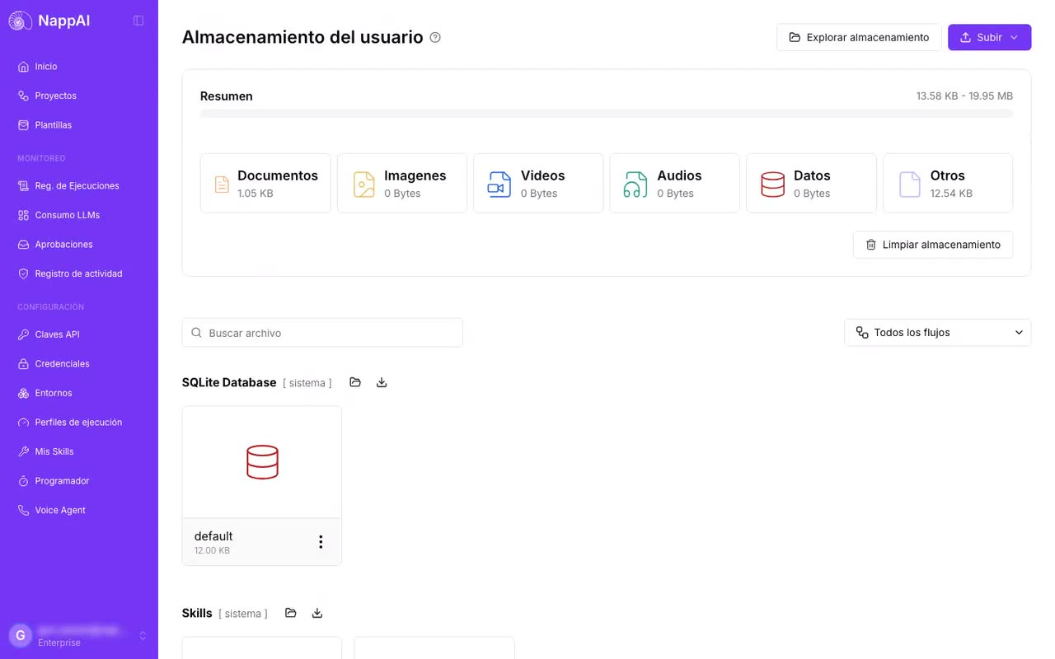1055x659 pixels.
Task: Click the Videos file icon
Action: click(x=499, y=184)
